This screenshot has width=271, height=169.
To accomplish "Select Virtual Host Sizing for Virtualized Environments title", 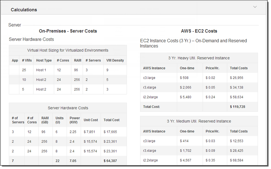I will pyautogui.click(x=68, y=50).
